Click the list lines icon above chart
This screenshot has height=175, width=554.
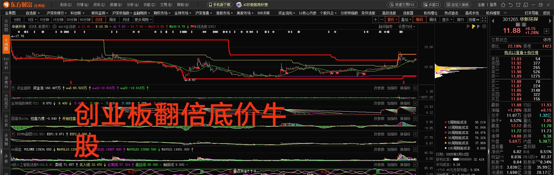click(468, 26)
